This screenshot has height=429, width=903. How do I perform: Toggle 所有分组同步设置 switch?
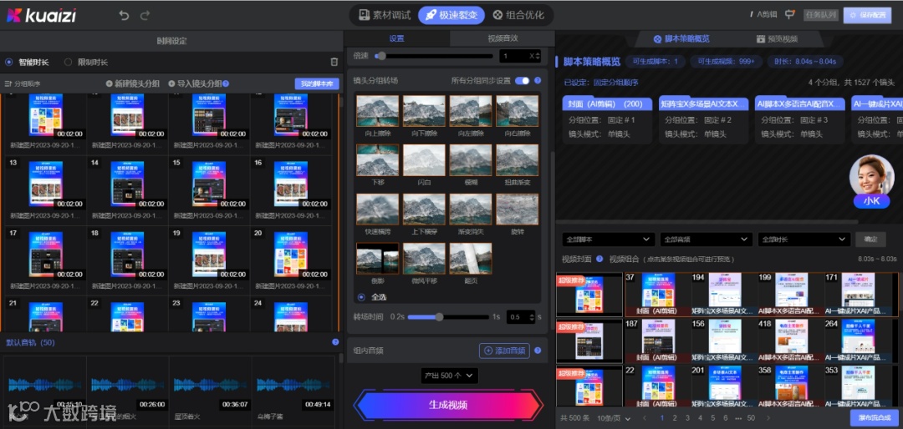(x=522, y=80)
